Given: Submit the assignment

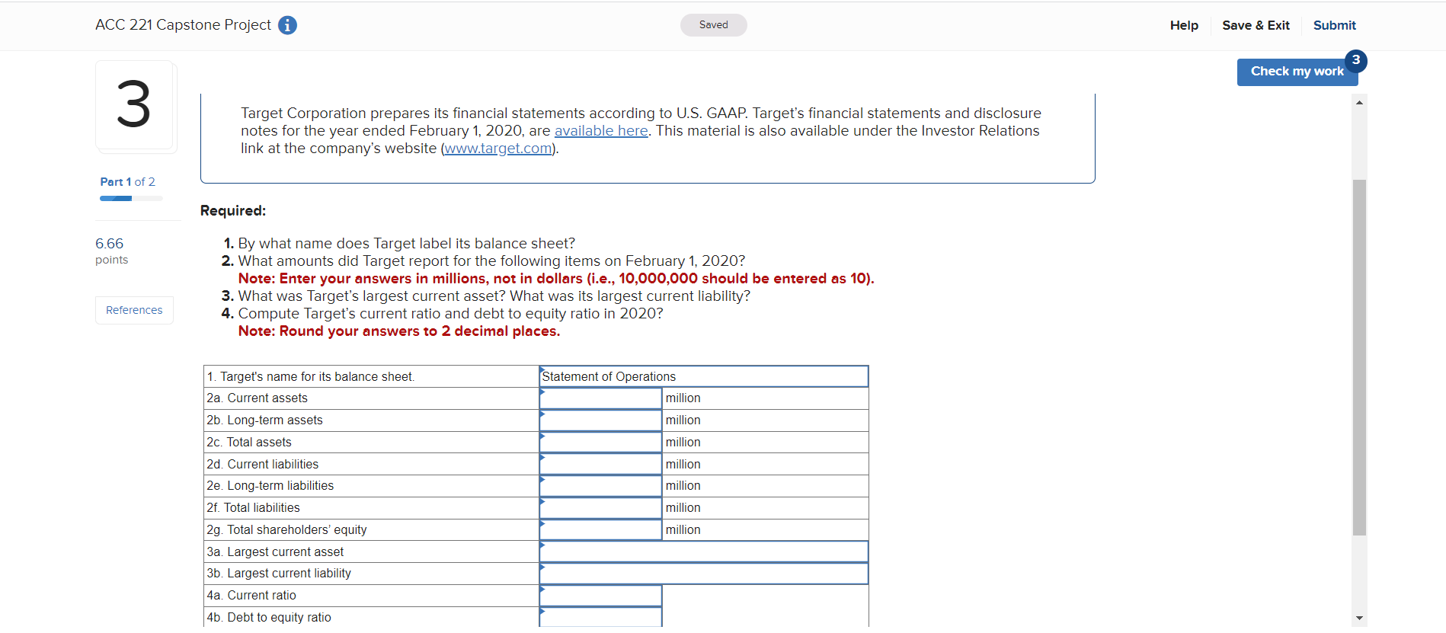Looking at the screenshot, I should click(1334, 25).
